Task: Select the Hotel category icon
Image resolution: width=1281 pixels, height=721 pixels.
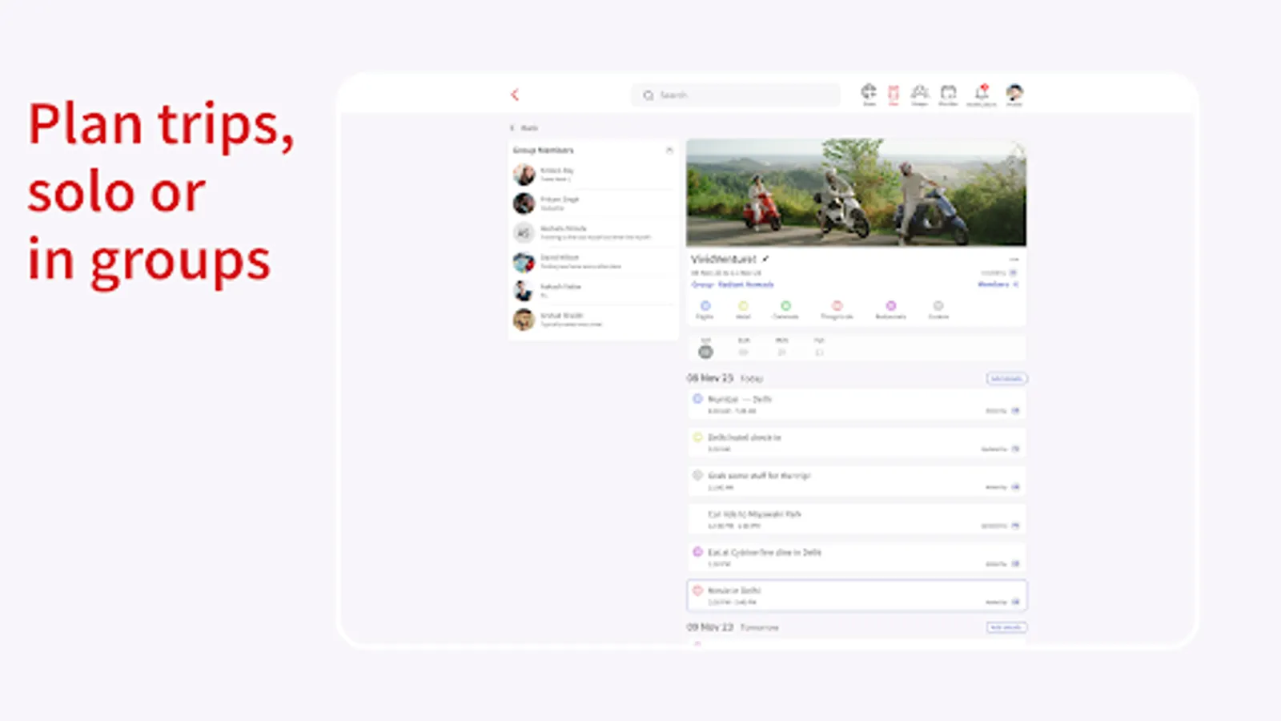Action: (742, 305)
